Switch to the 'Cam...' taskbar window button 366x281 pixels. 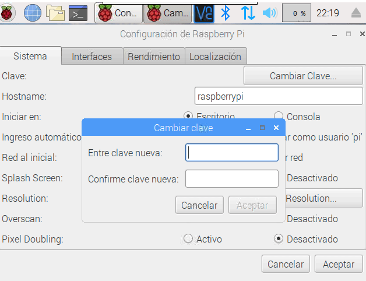[x=167, y=13]
